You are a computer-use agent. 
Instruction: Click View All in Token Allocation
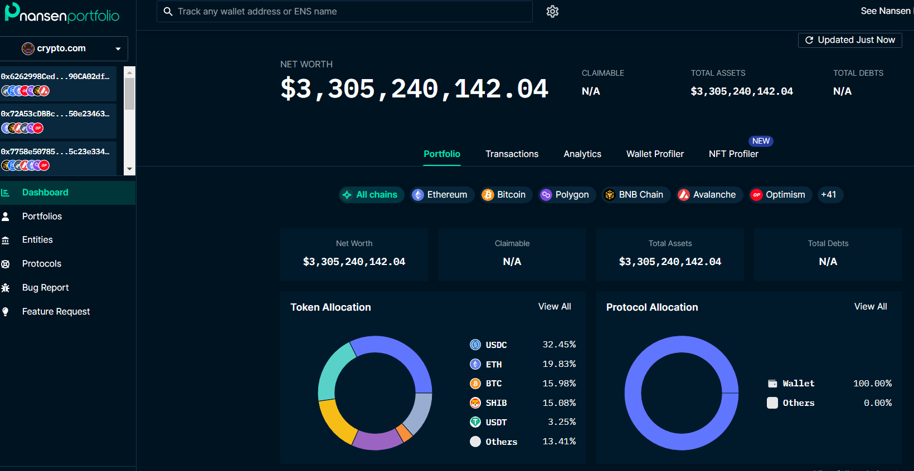pos(554,307)
